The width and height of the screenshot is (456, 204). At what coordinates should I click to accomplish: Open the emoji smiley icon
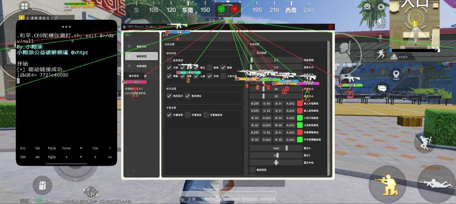[x=367, y=7]
